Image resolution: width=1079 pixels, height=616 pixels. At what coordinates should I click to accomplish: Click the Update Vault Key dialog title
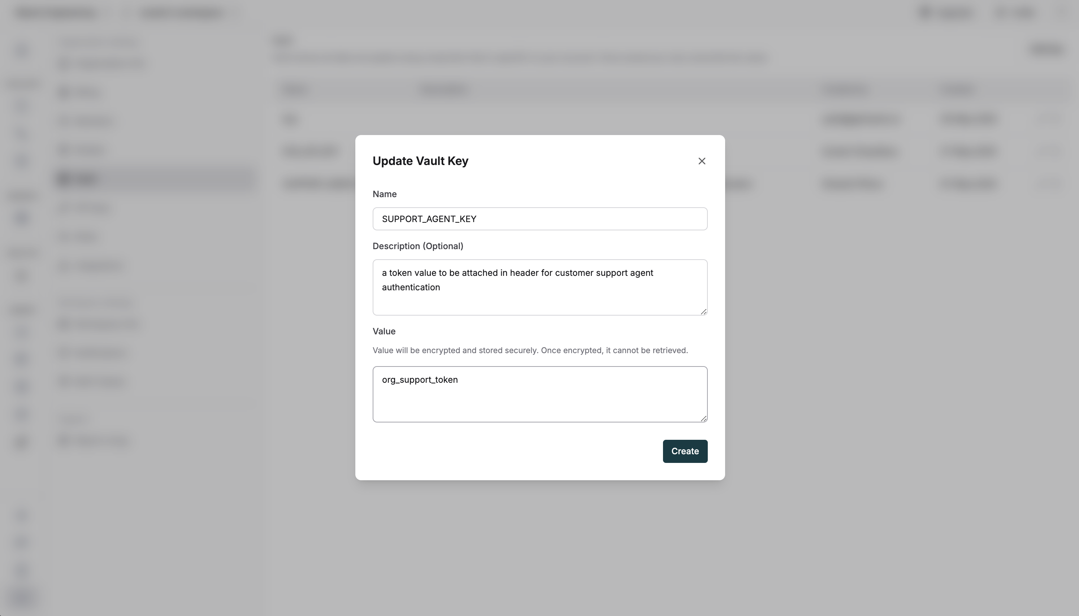(420, 161)
